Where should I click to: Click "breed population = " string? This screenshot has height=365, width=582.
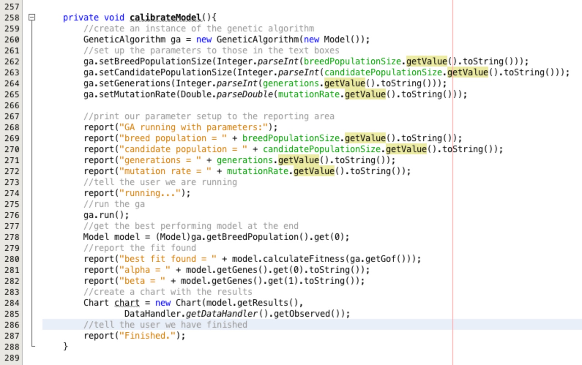[x=173, y=138]
